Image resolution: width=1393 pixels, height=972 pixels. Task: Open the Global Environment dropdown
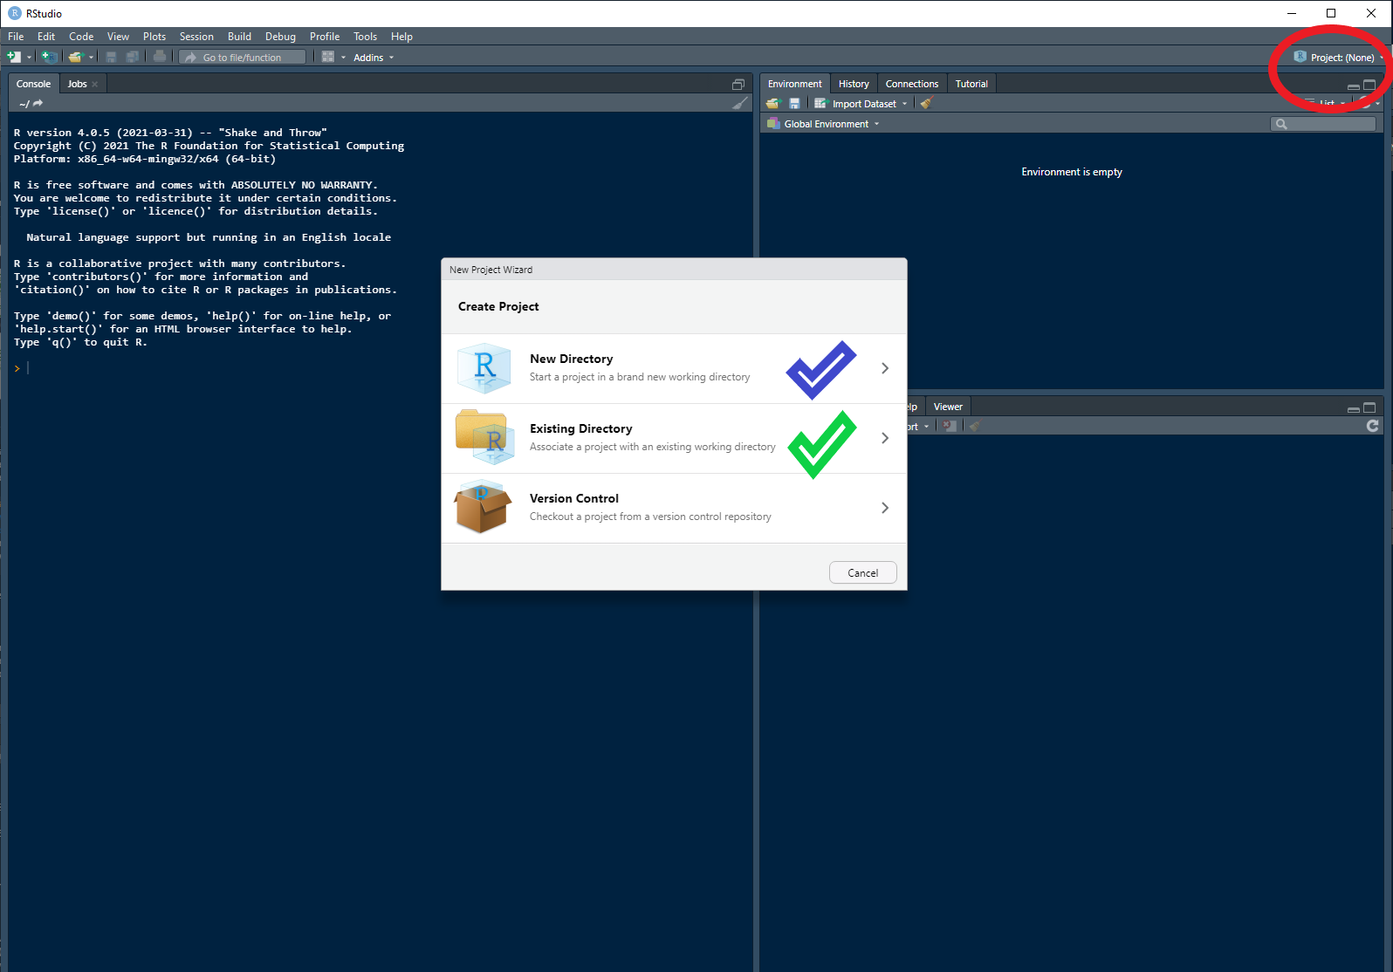(x=823, y=124)
